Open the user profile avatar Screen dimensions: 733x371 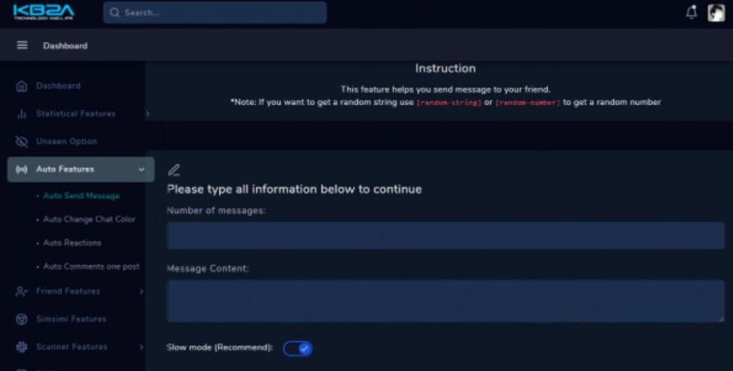[716, 12]
